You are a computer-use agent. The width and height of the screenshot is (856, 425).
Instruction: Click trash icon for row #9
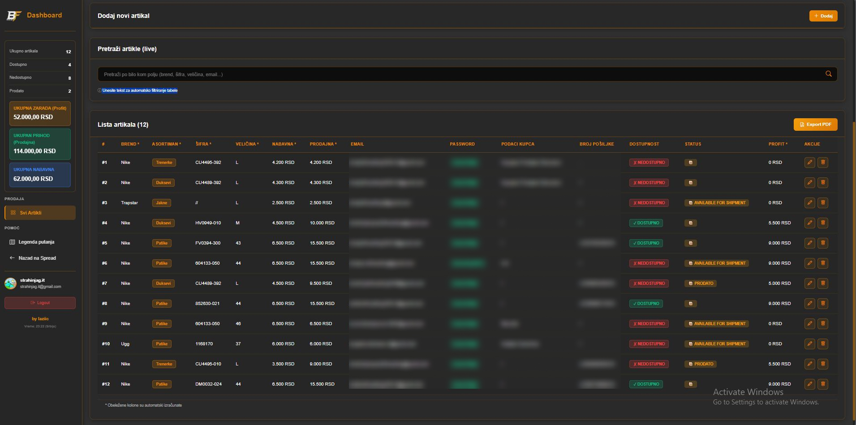click(823, 324)
